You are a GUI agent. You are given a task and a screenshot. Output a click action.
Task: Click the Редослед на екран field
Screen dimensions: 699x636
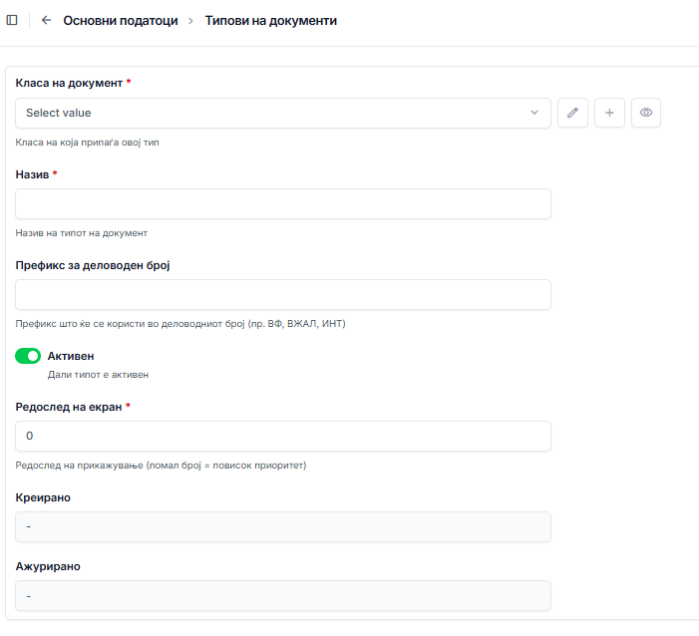283,436
